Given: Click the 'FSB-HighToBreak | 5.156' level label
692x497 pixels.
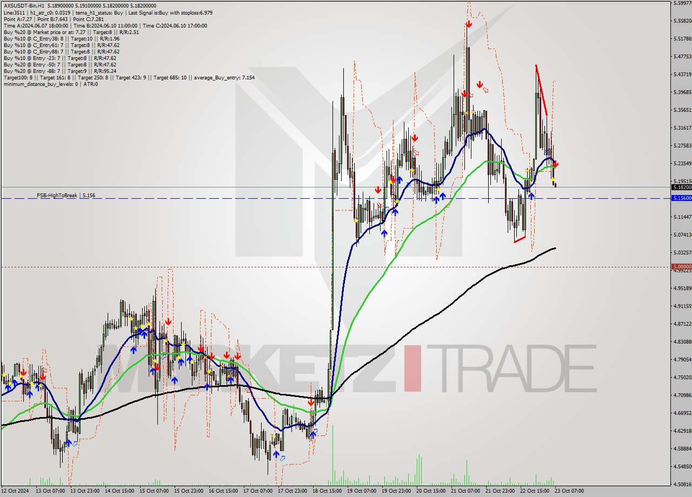Looking at the screenshot, I should 66,195.
